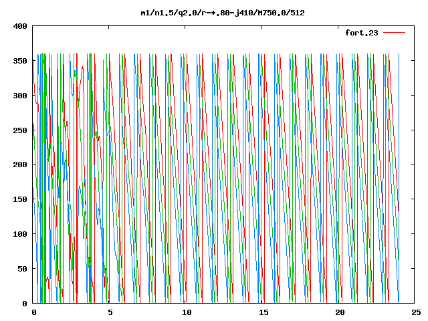
Task: Click the red legend line sample
Action: click(x=394, y=33)
